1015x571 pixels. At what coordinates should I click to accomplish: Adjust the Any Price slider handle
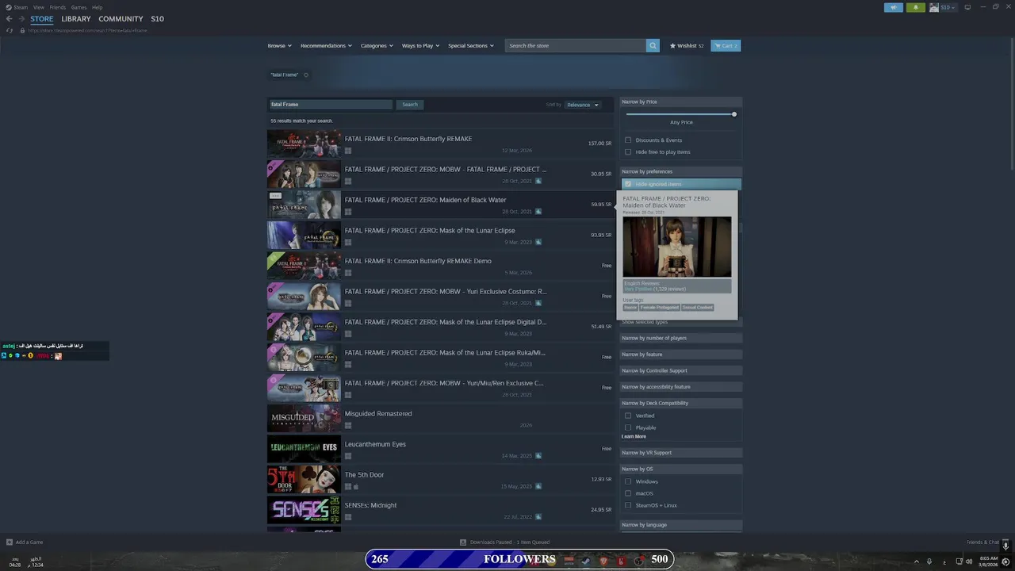pyautogui.click(x=734, y=114)
